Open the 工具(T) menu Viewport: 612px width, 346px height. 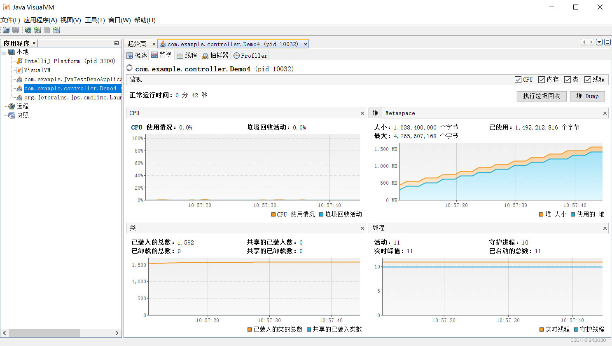[x=95, y=20]
